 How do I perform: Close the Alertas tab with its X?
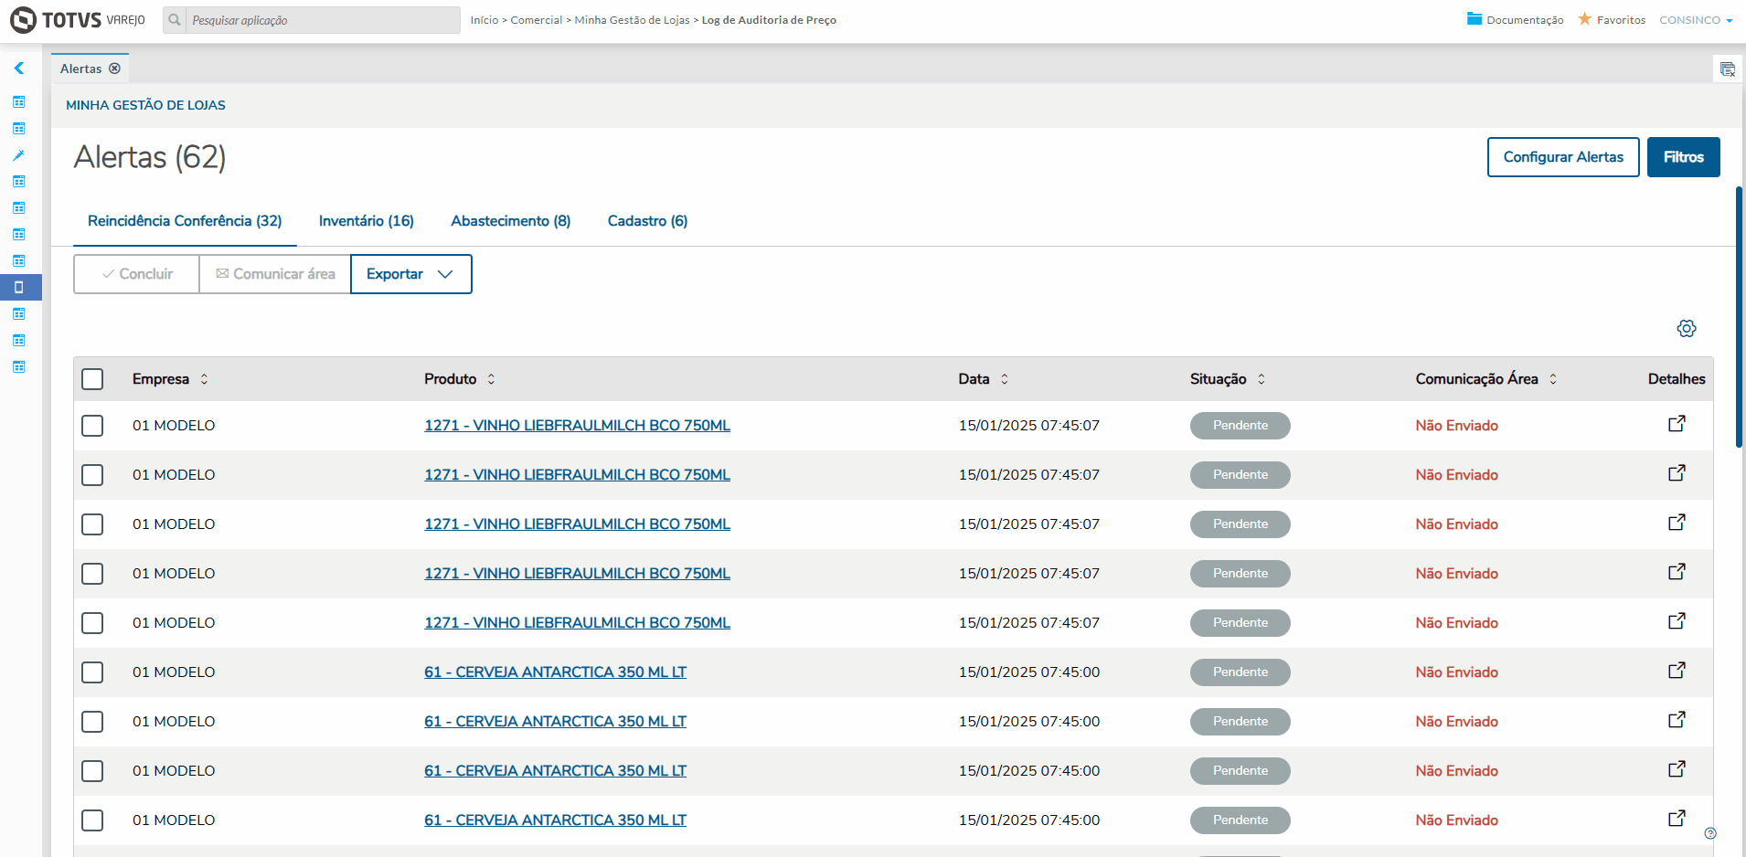click(x=114, y=69)
